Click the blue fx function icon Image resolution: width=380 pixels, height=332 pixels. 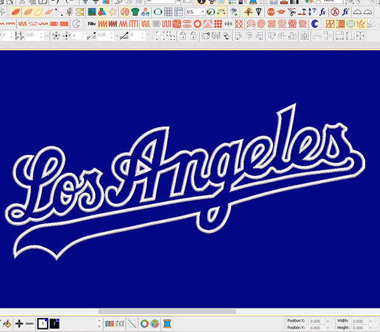point(322,12)
